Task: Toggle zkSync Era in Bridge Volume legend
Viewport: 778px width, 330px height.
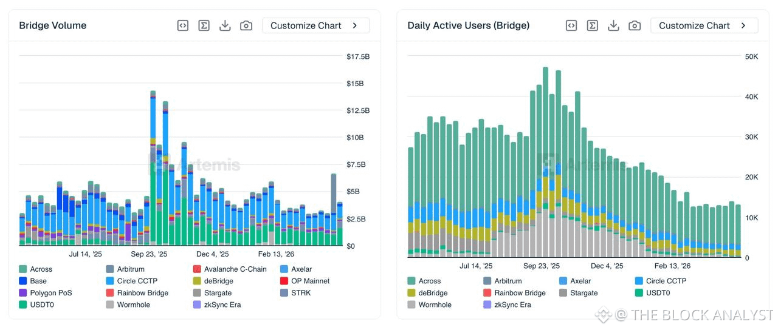Action: (x=217, y=305)
